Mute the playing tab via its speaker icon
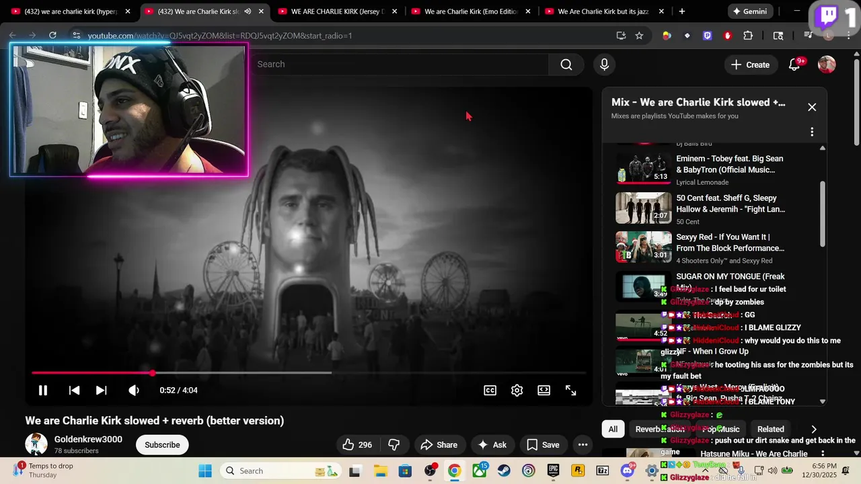Image resolution: width=861 pixels, height=484 pixels. pos(248,11)
